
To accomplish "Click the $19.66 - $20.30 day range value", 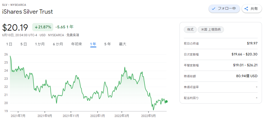I will click(244, 54).
